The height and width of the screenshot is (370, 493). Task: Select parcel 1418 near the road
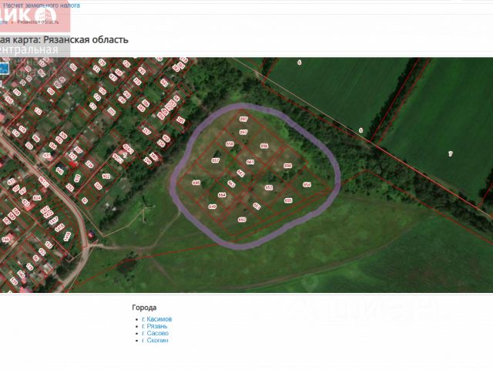[59, 227]
